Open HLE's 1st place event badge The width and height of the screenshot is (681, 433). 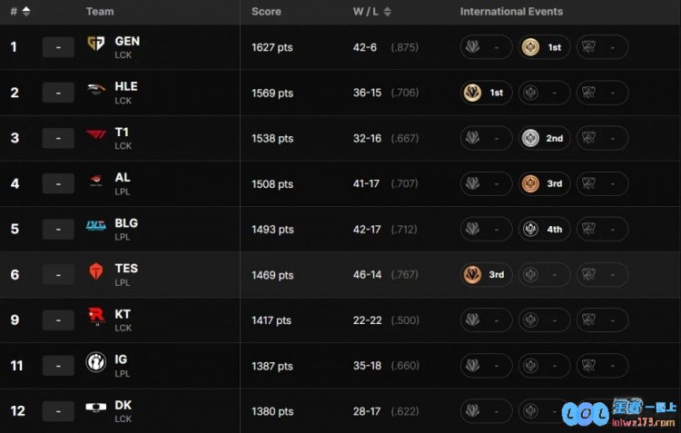(486, 93)
